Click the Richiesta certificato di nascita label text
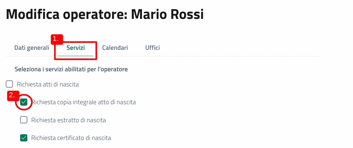 (x=71, y=138)
